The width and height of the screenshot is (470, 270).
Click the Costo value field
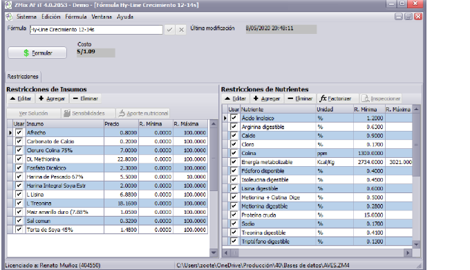(x=95, y=52)
